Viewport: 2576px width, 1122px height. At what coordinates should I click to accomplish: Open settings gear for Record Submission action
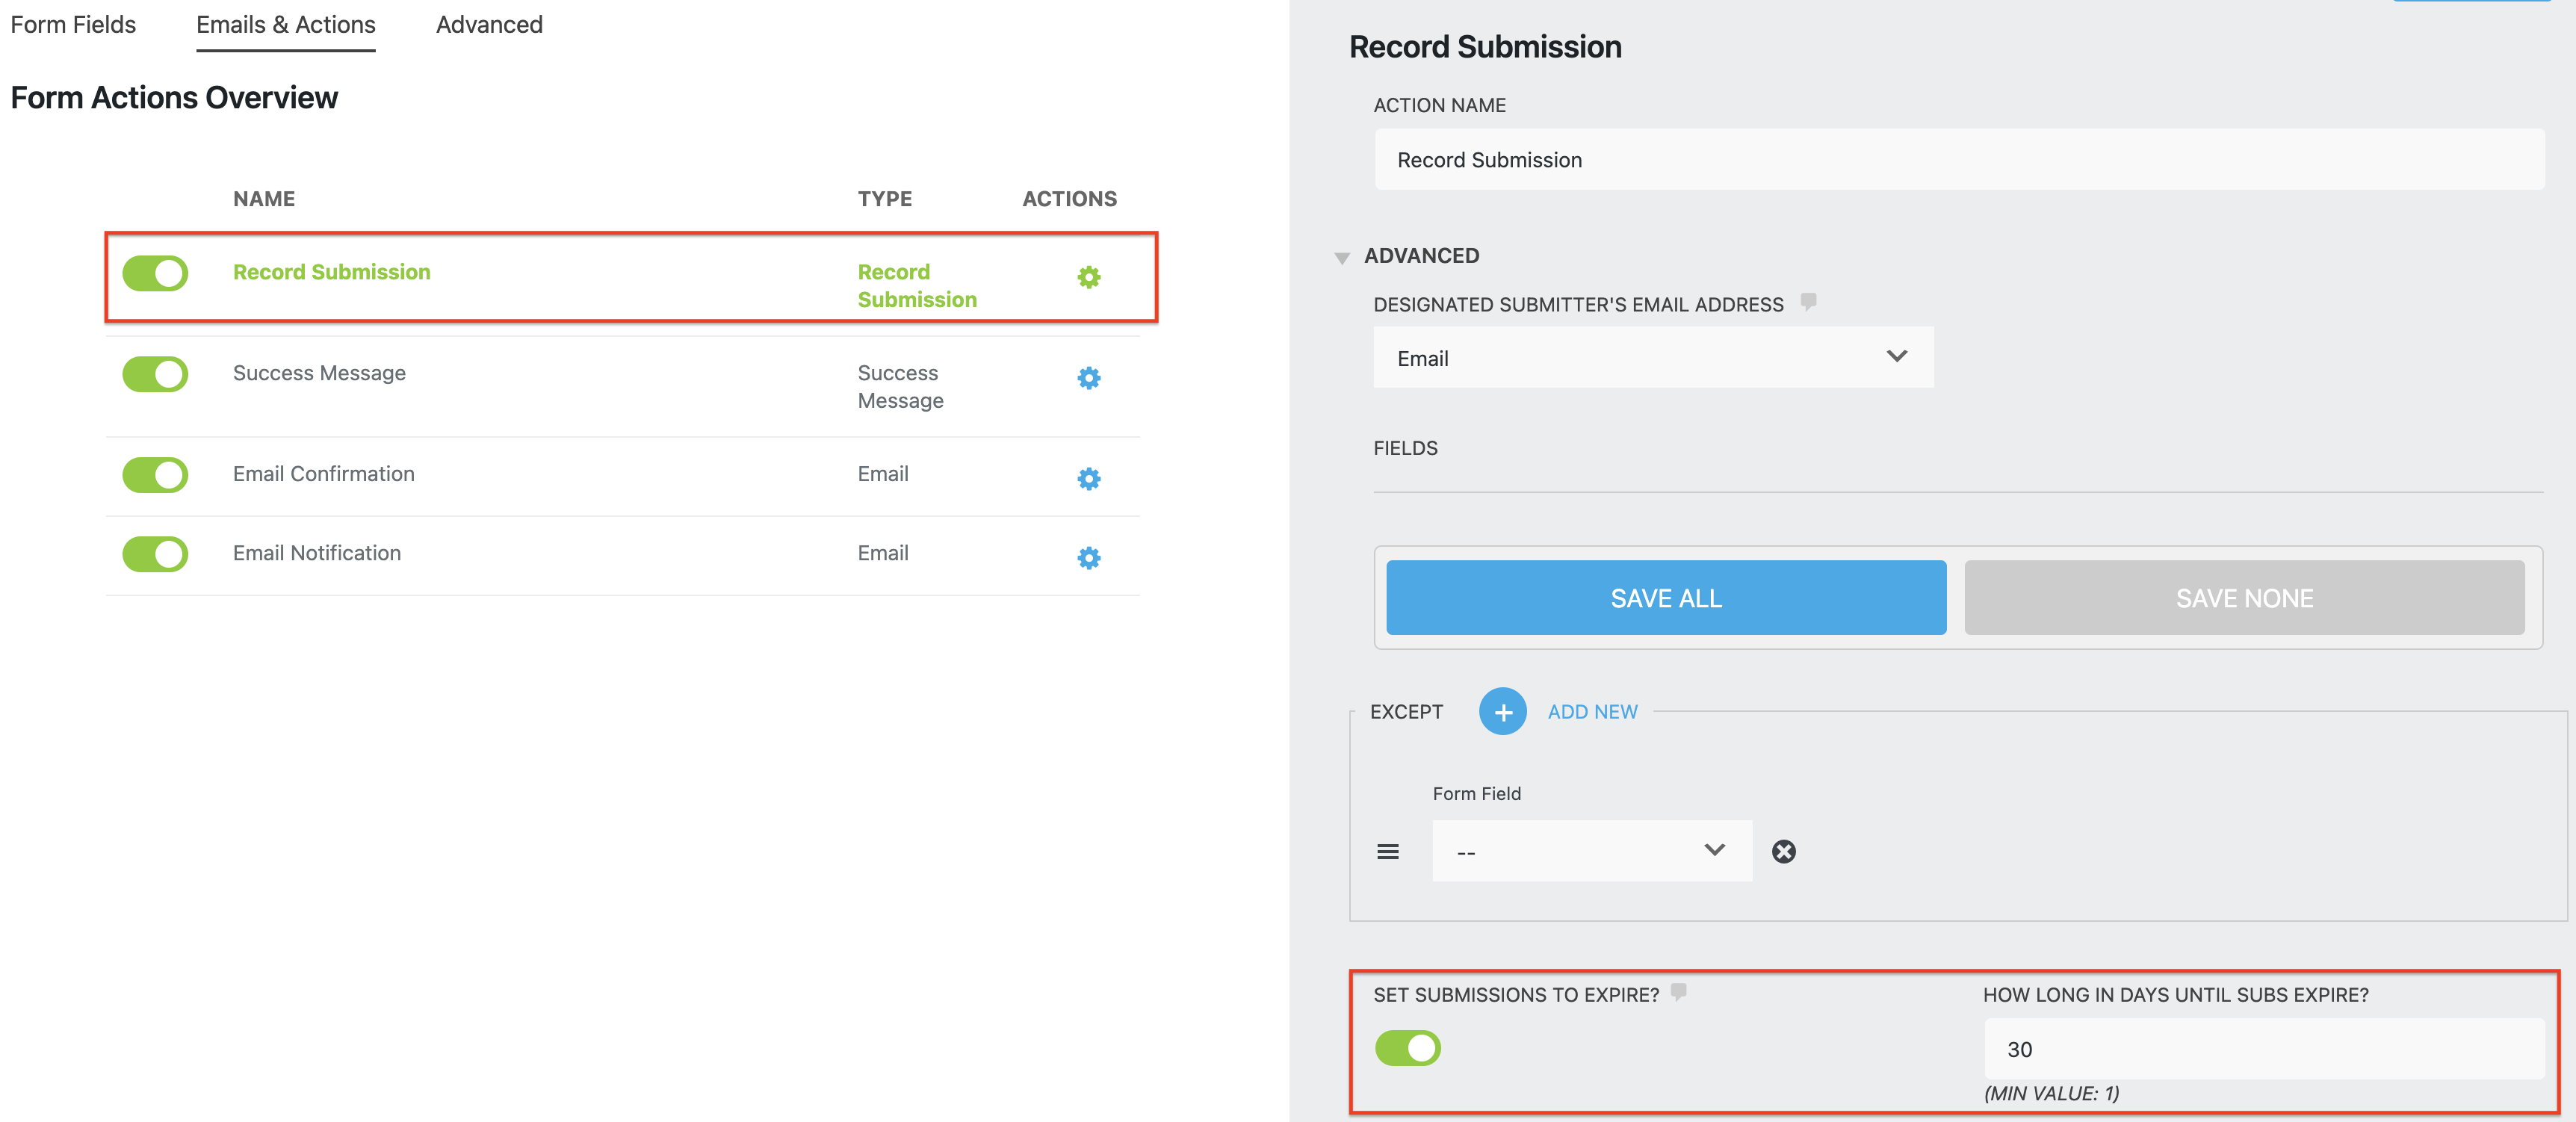click(x=1089, y=278)
